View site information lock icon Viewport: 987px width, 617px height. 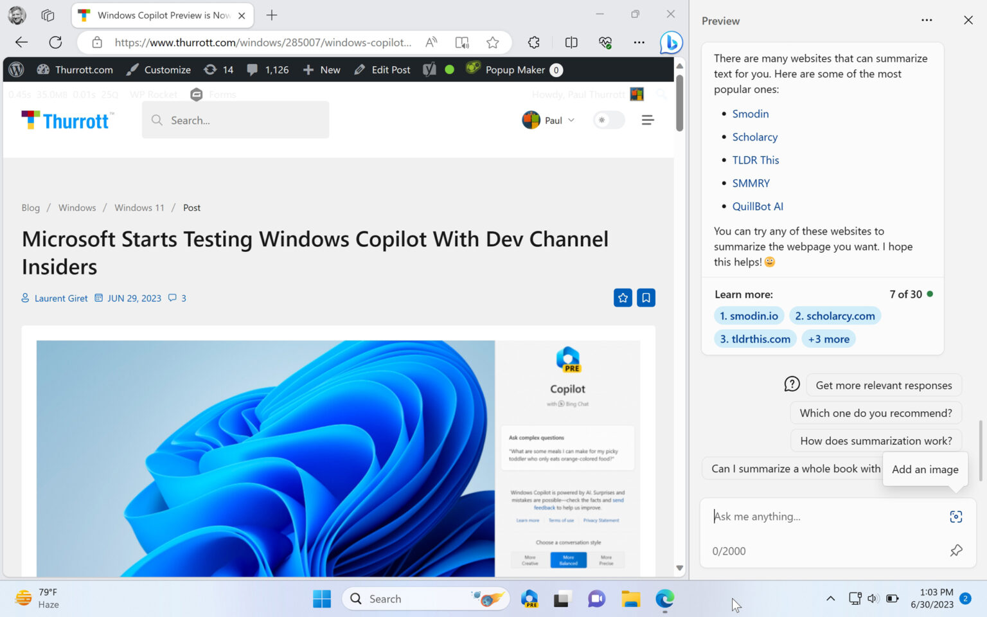click(97, 42)
